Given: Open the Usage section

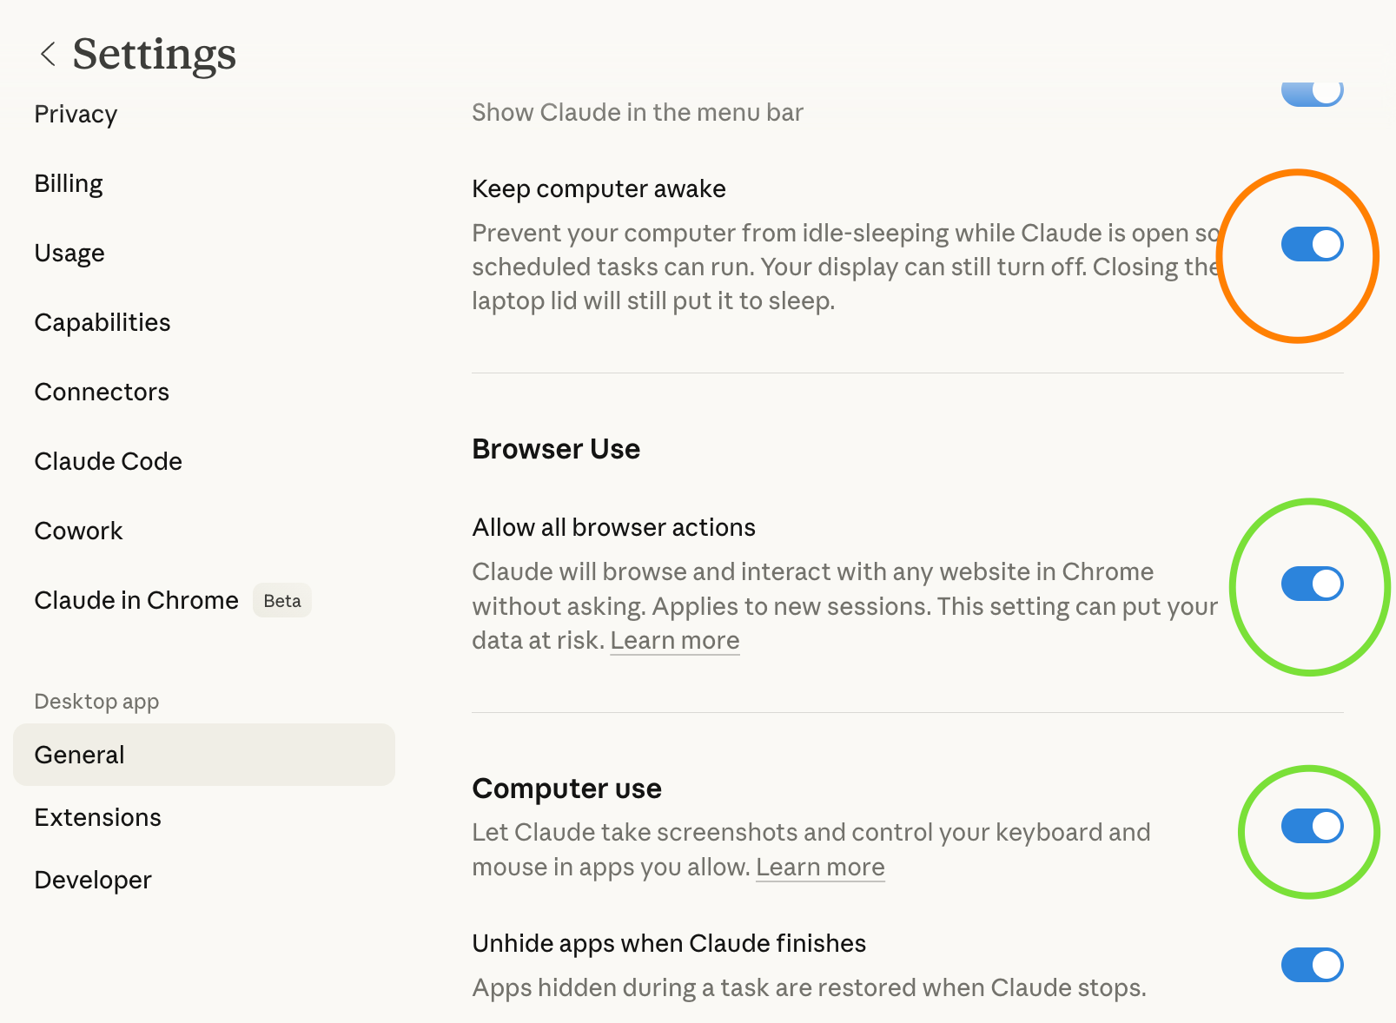Looking at the screenshot, I should point(69,253).
